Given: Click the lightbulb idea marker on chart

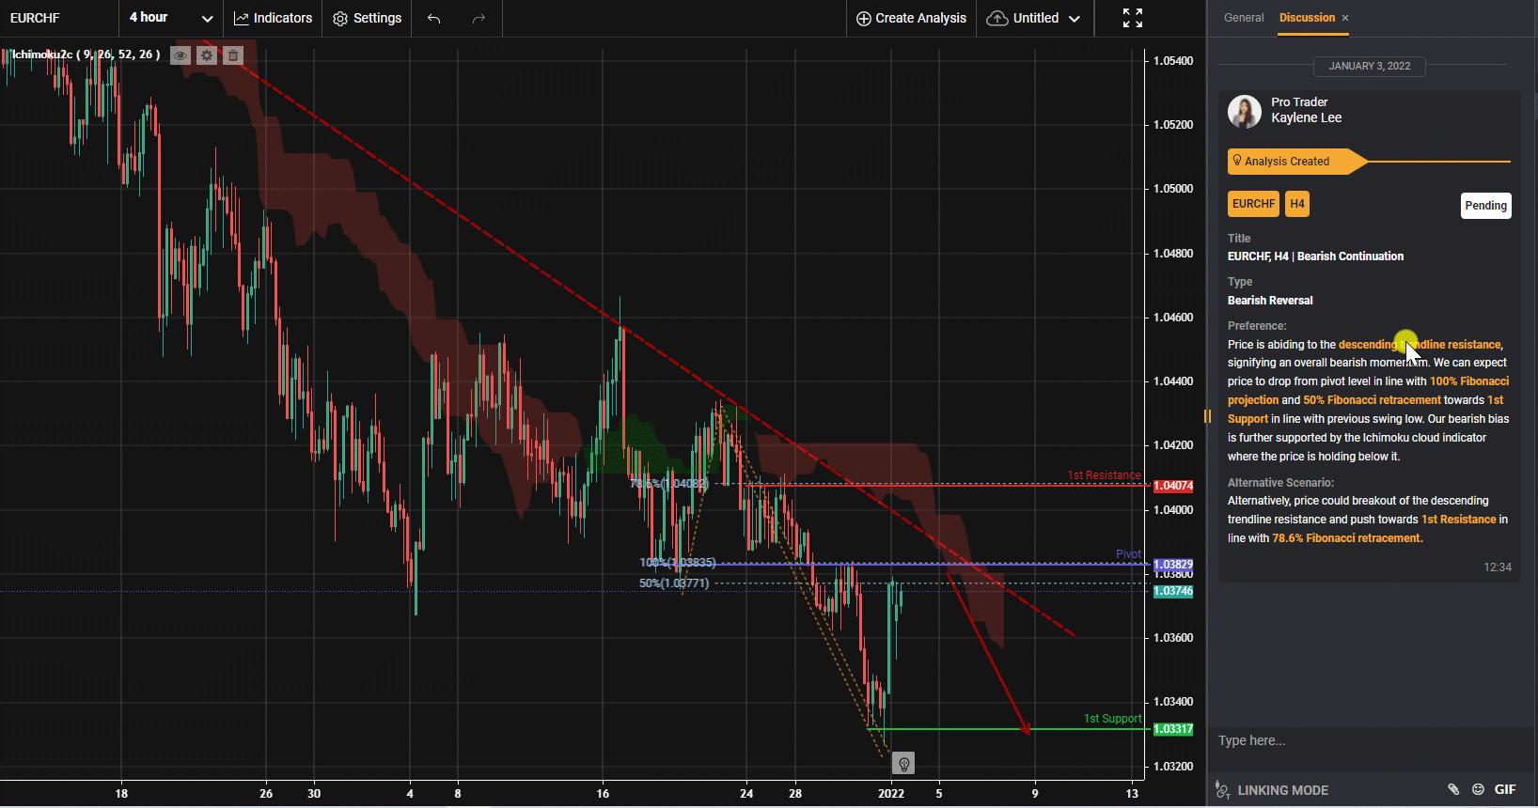Looking at the screenshot, I should click(x=903, y=763).
